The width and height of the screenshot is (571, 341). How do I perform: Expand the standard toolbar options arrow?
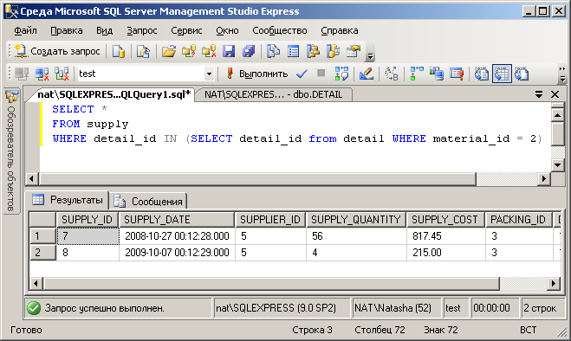click(370, 55)
